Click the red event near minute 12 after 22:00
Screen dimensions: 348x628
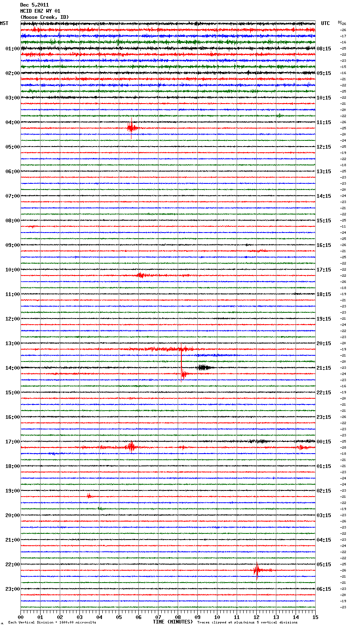coord(257,570)
